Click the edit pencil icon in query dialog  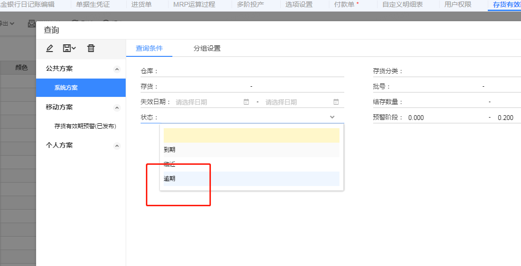click(x=50, y=48)
